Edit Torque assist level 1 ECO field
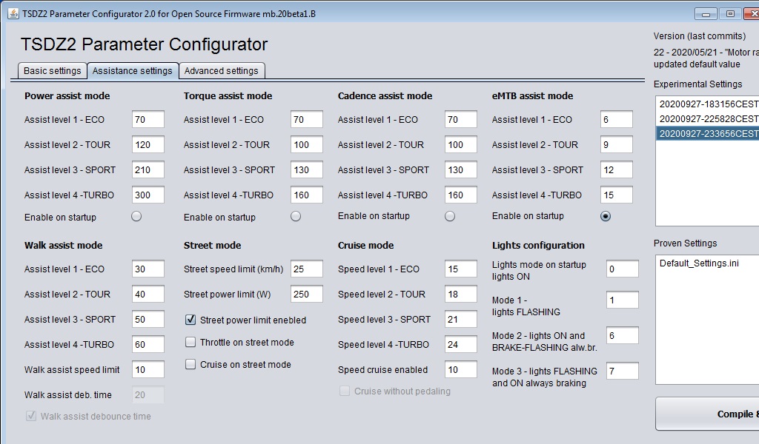 point(307,119)
